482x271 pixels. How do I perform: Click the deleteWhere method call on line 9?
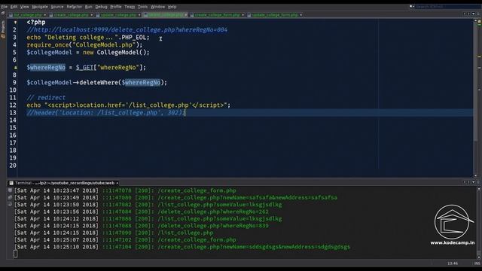click(97, 83)
